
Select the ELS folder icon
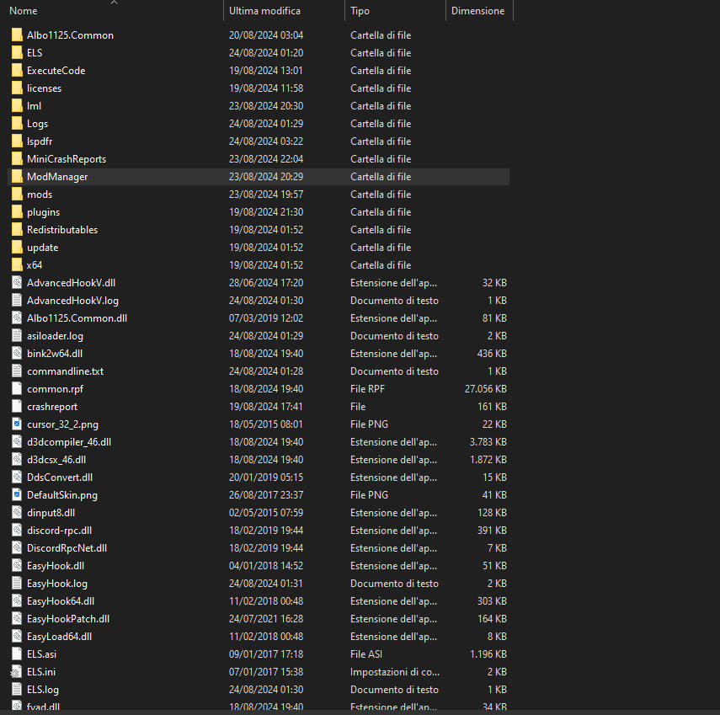[x=17, y=53]
